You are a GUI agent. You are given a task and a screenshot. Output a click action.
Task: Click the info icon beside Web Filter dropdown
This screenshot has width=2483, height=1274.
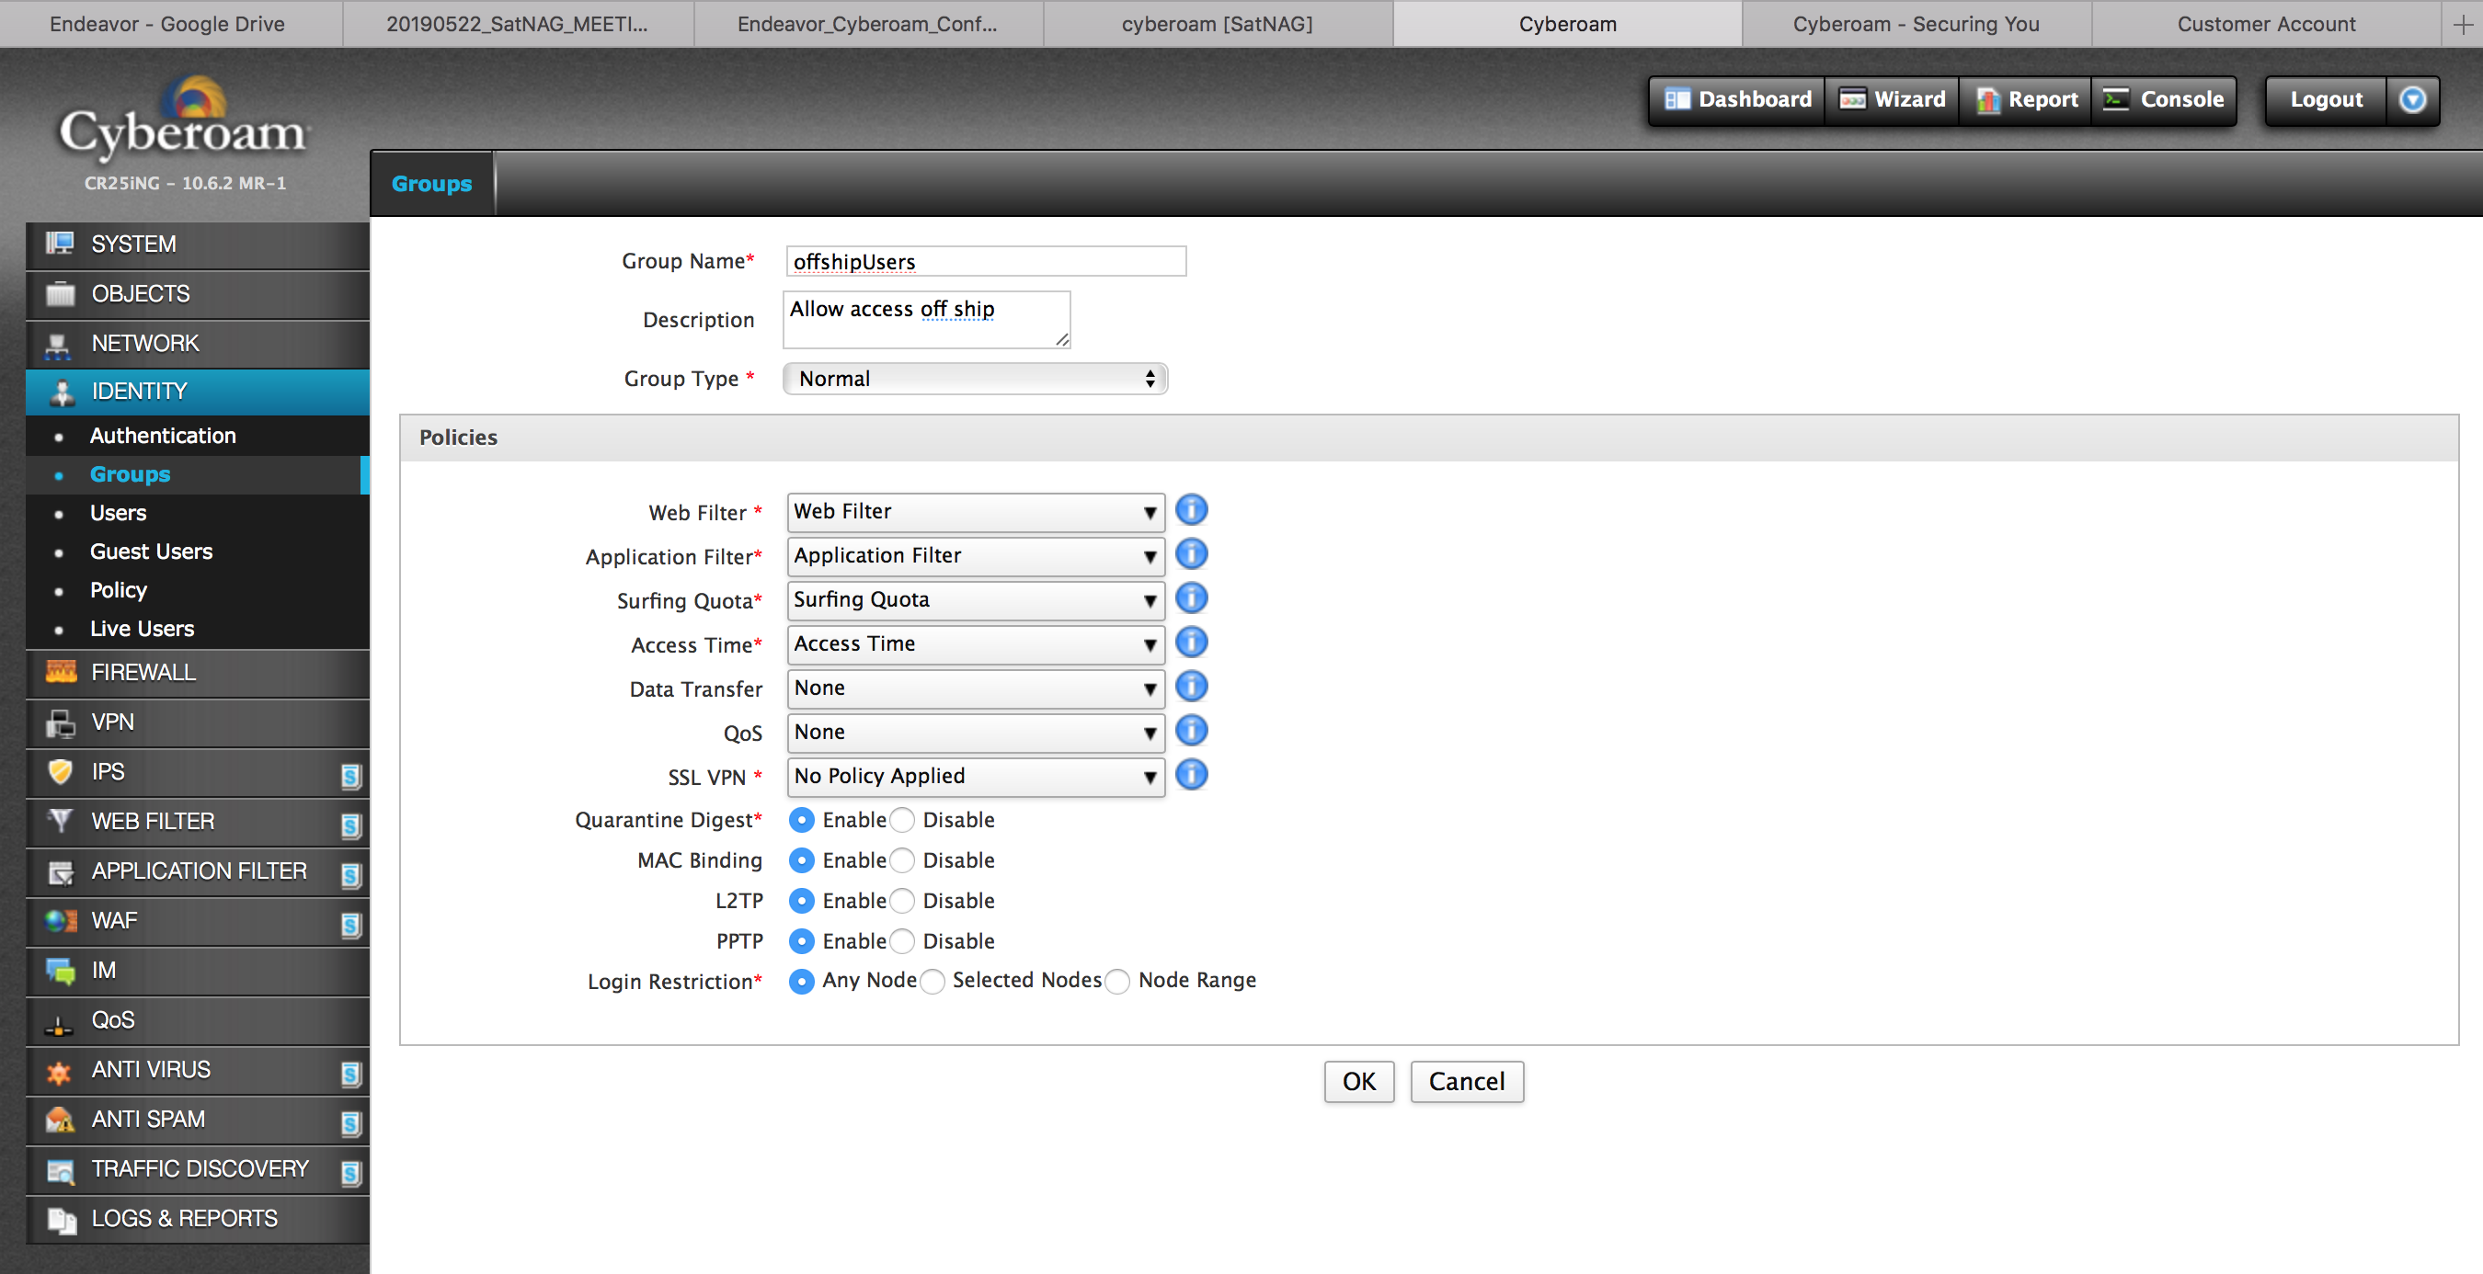point(1191,510)
